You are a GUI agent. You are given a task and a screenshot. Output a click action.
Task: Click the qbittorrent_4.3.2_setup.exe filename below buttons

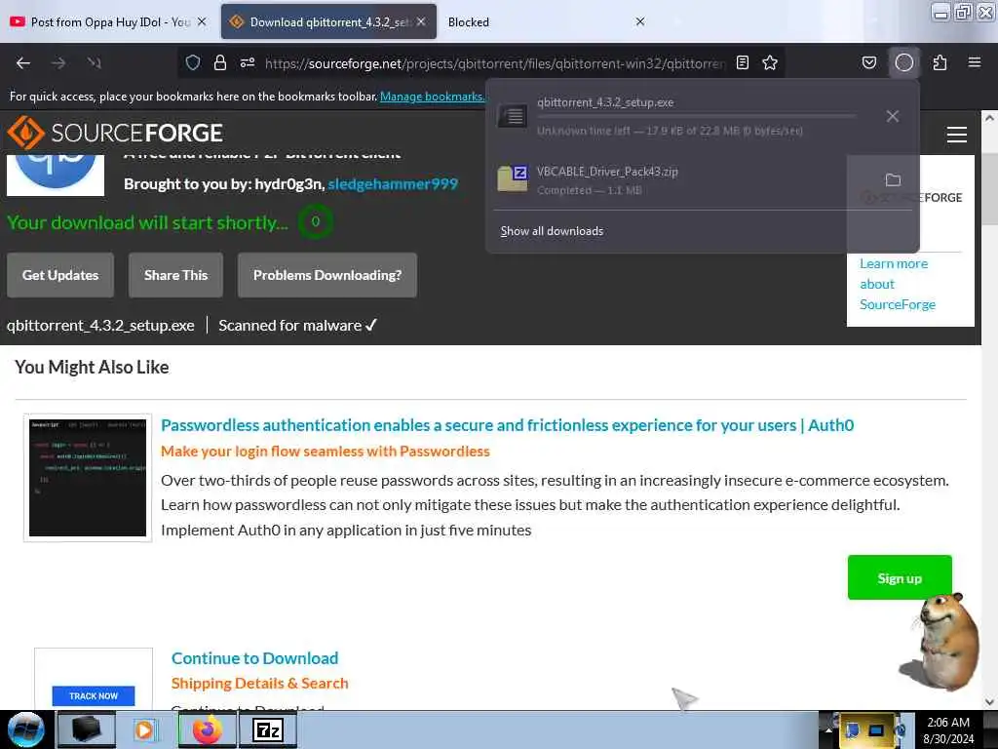coord(100,326)
